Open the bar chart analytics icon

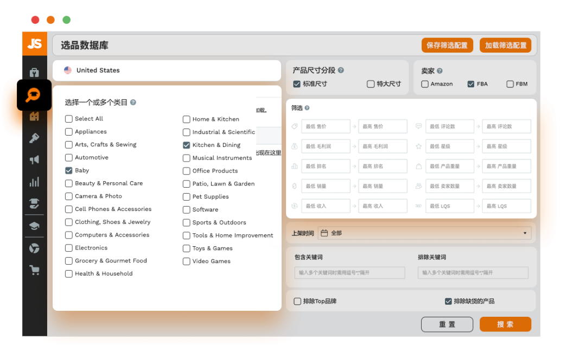(x=34, y=182)
